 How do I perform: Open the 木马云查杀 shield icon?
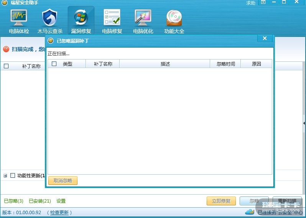[49, 18]
